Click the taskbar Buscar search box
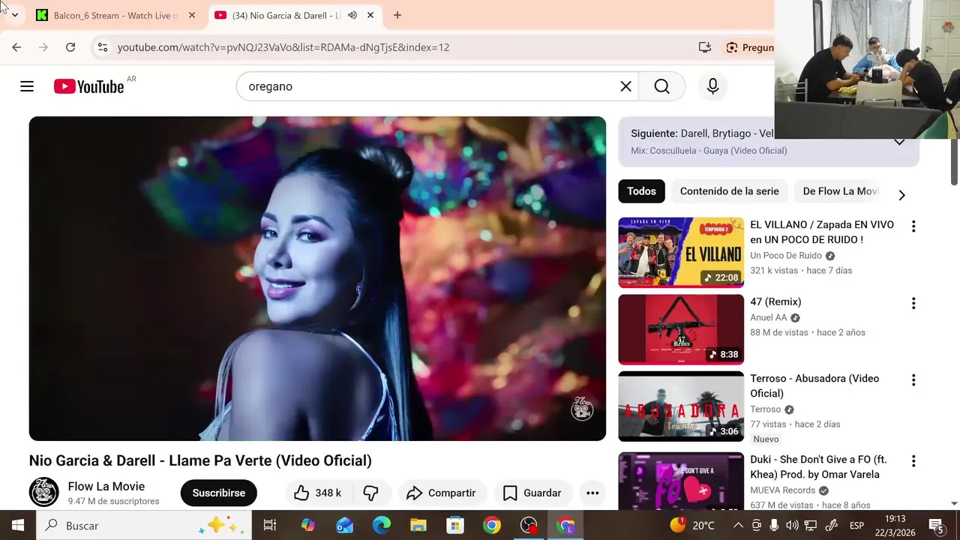 [144, 526]
